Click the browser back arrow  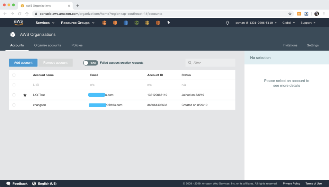[5, 13]
